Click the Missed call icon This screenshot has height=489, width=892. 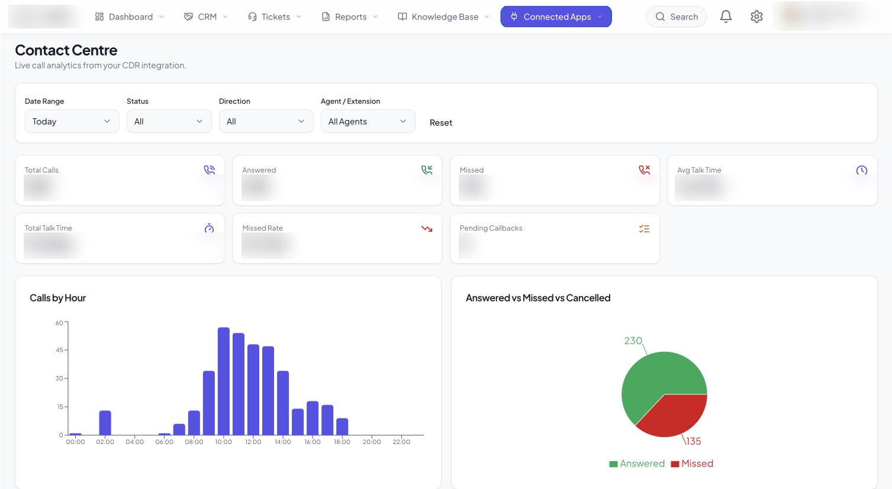click(645, 170)
